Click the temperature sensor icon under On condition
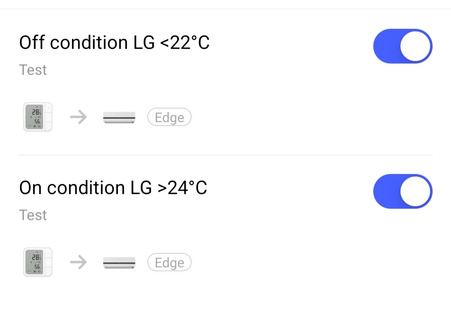This screenshot has width=451, height=313. (38, 263)
